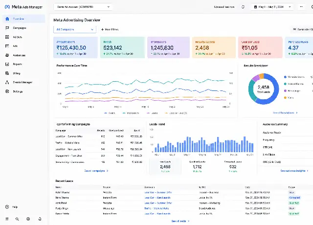
Task: Open the May 2024 date range dropdown
Action: coord(272,7)
